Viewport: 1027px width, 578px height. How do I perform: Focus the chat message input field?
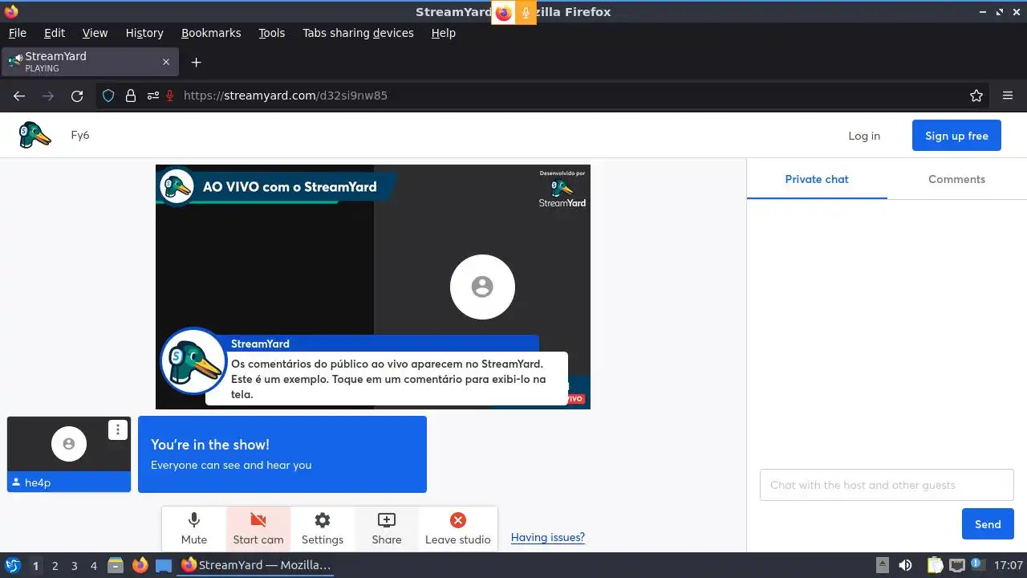coord(887,485)
